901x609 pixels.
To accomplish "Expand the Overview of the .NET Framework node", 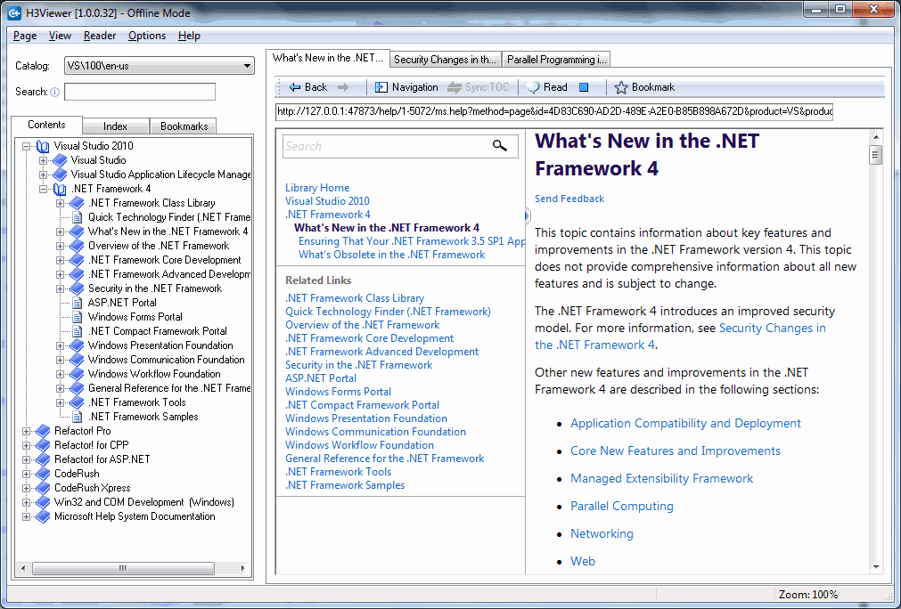I will 61,246.
